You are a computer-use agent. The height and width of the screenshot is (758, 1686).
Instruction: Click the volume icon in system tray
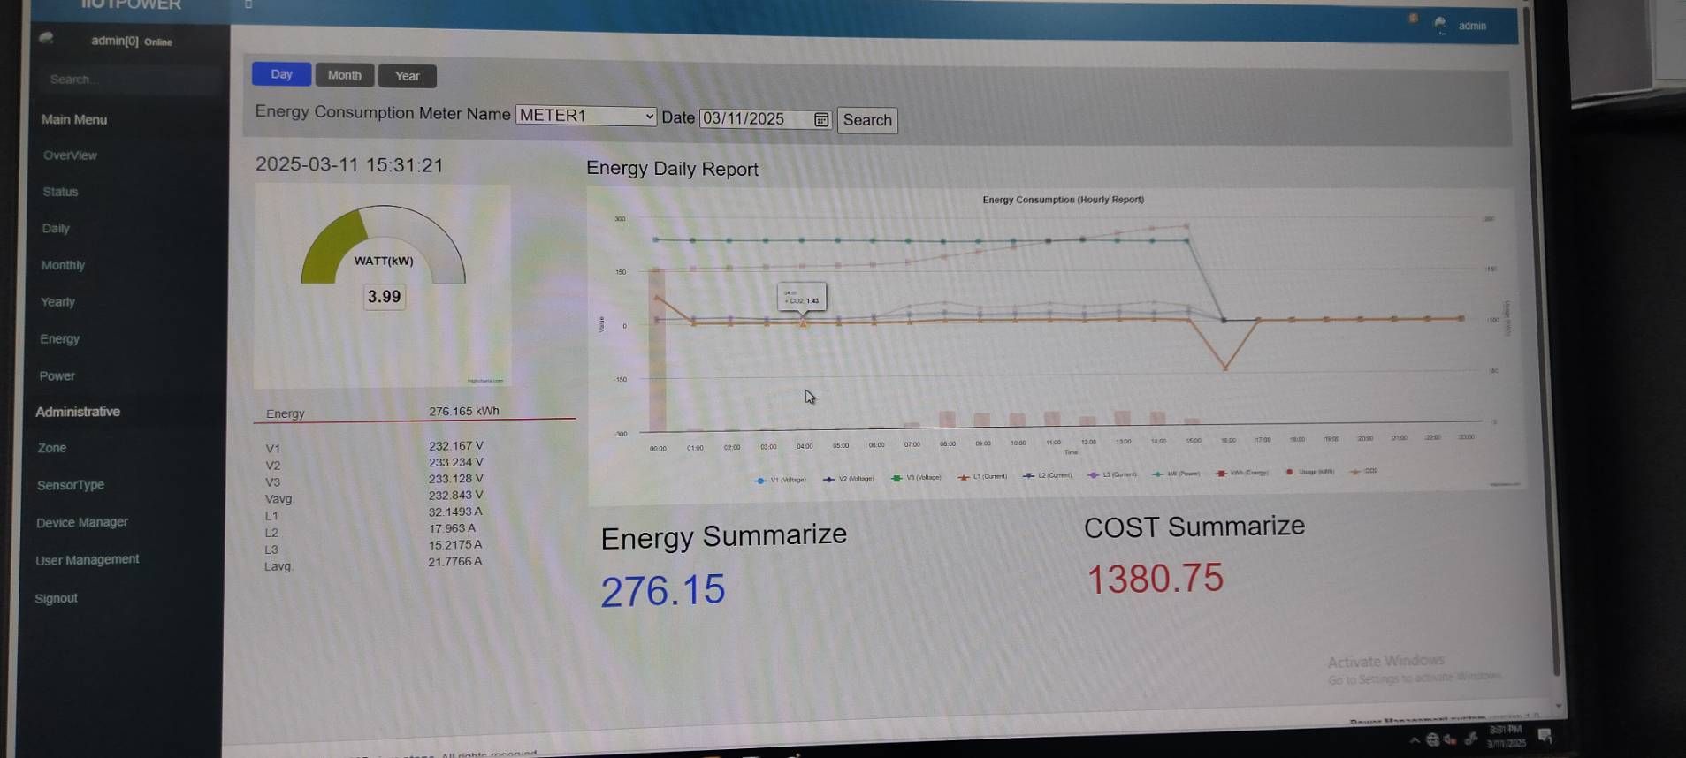[1450, 739]
